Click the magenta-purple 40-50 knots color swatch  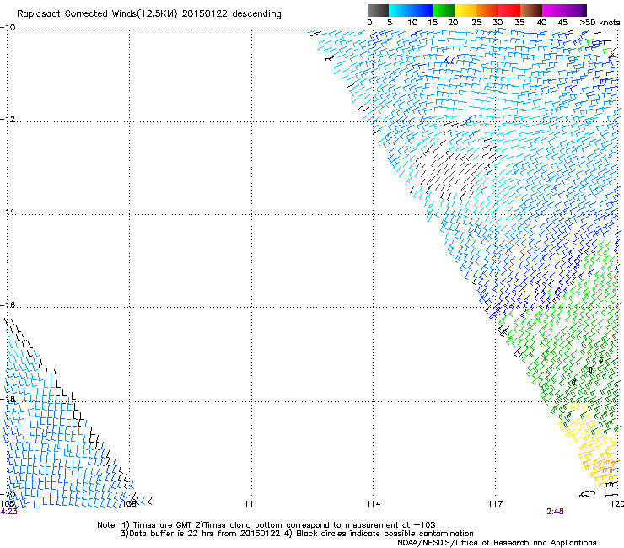pyautogui.click(x=564, y=10)
